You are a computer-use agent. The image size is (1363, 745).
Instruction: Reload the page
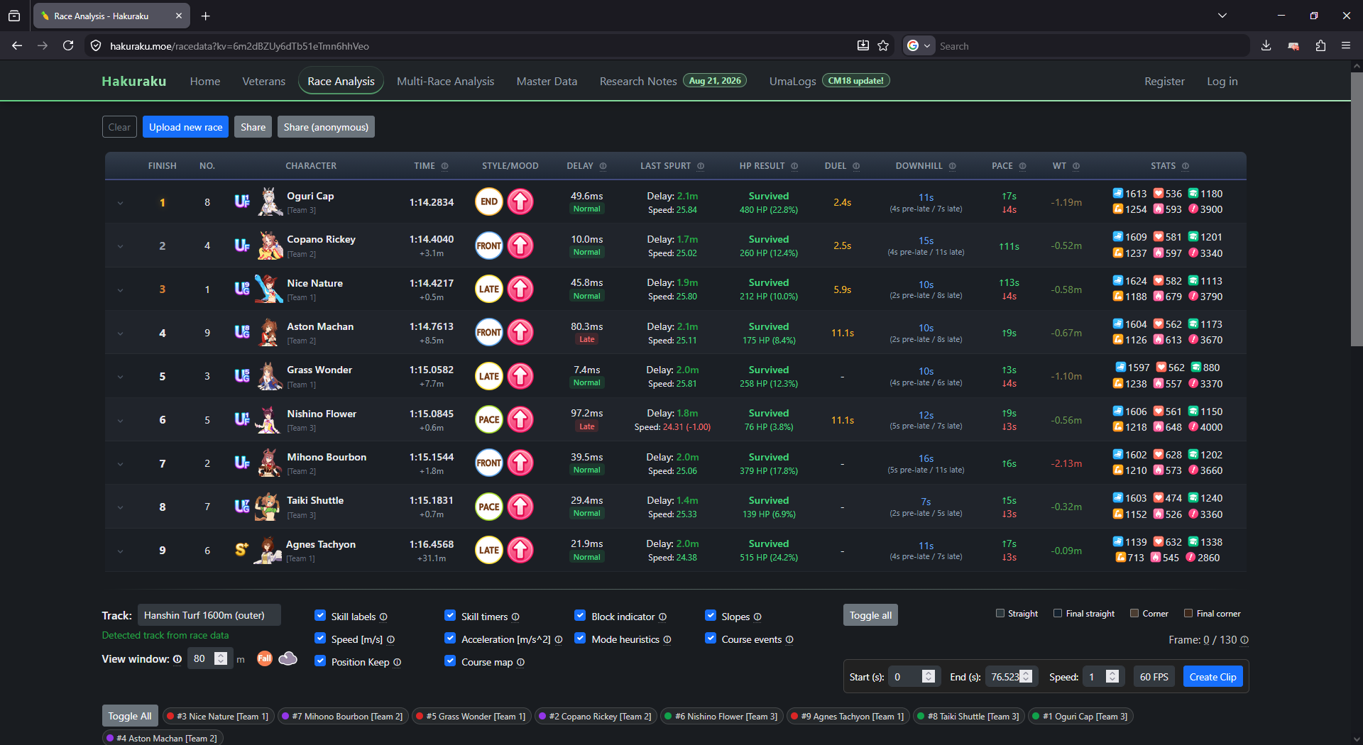pos(68,45)
